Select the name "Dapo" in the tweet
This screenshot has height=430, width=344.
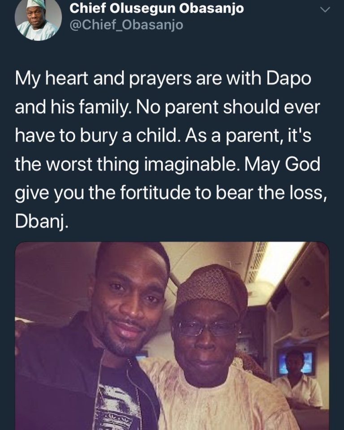click(x=294, y=80)
